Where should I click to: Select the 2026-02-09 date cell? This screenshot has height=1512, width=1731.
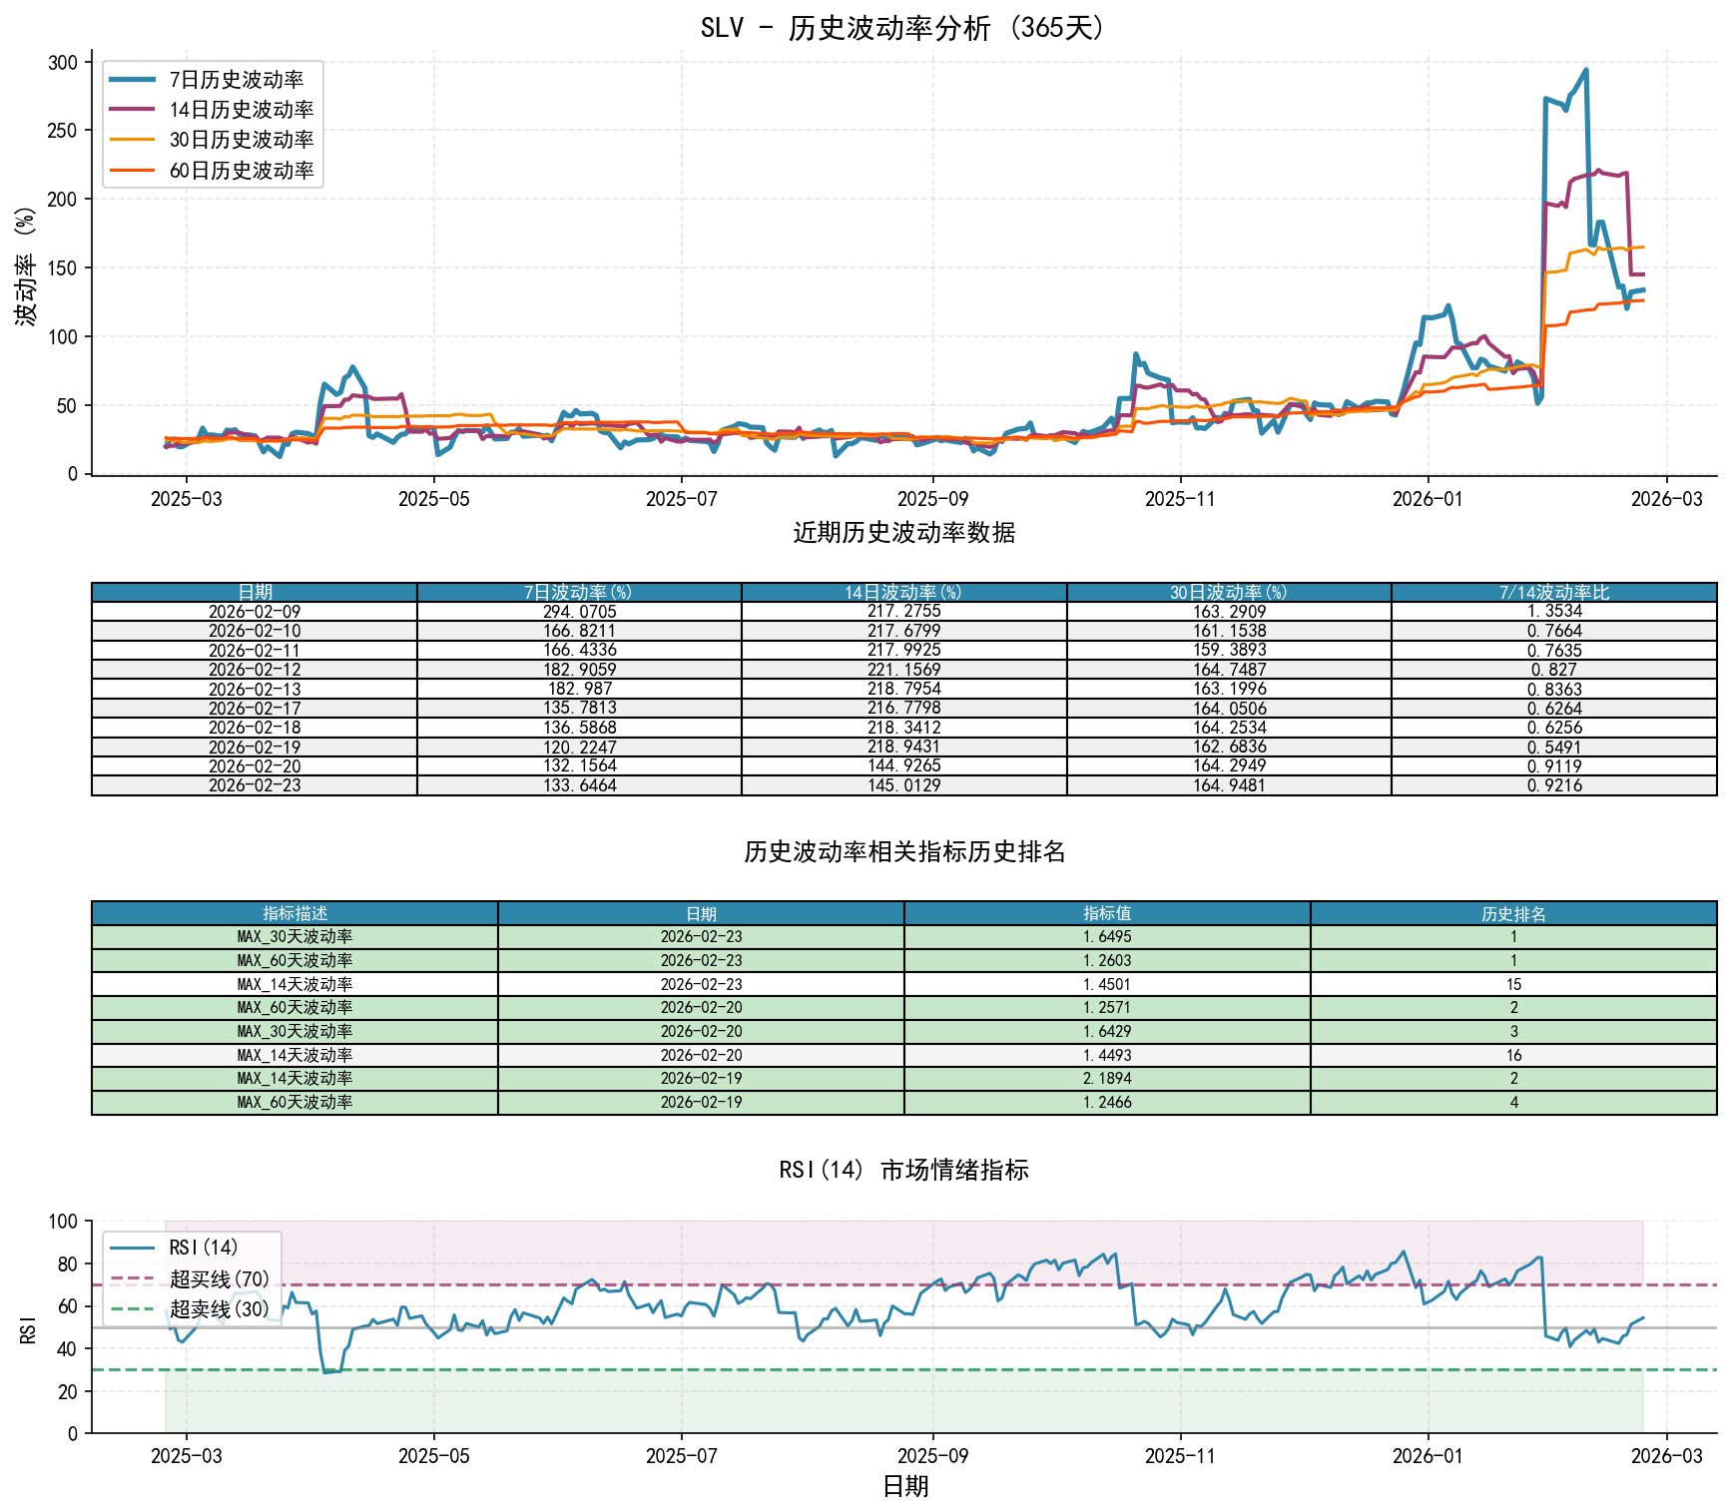point(255,612)
